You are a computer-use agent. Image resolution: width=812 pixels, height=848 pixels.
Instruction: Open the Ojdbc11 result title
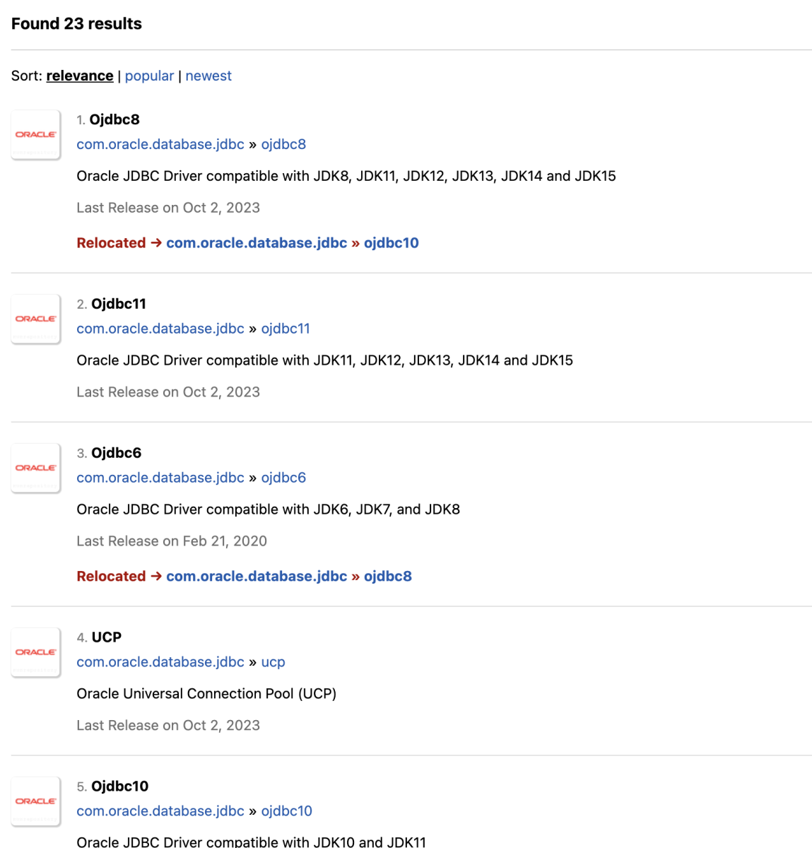click(119, 304)
